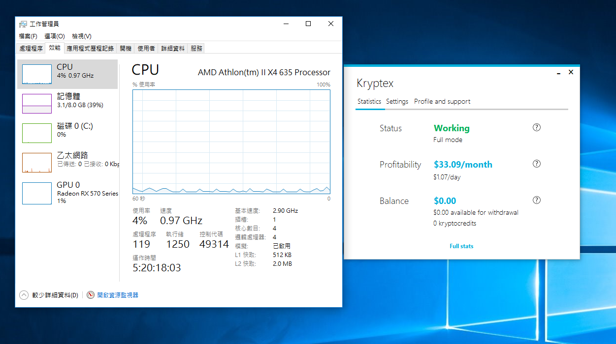The height and width of the screenshot is (344, 616).
Task: Click the uptime value 5:20:18:03
Action: [157, 268]
